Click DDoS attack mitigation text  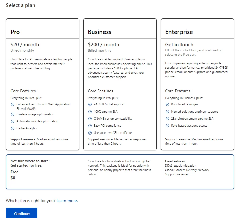click(180, 166)
